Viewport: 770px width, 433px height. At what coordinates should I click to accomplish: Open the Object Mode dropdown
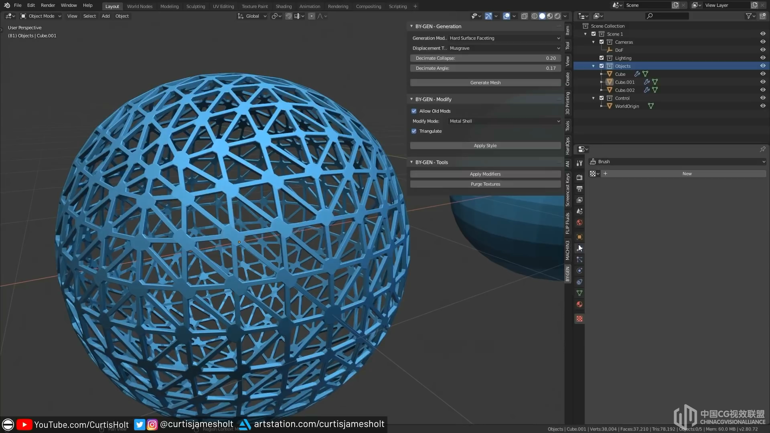coord(41,16)
